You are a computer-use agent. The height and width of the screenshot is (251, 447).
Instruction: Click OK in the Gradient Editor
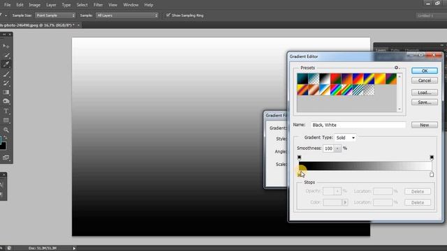[425, 71]
